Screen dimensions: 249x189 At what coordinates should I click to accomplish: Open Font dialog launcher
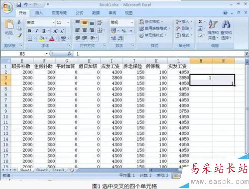pos(69,45)
